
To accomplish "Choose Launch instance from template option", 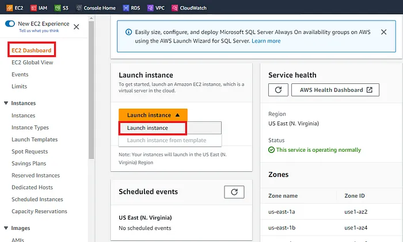I will [x=170, y=140].
